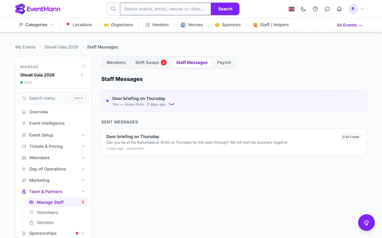Viewport: 382px width, 238px height.
Task: Click the Manage Staff badge icon
Action: tap(31, 202)
